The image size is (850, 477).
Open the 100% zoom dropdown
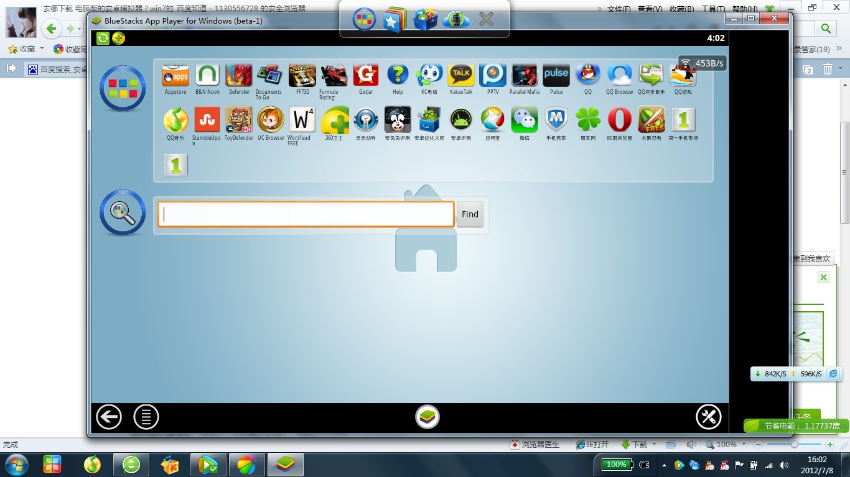(742, 445)
